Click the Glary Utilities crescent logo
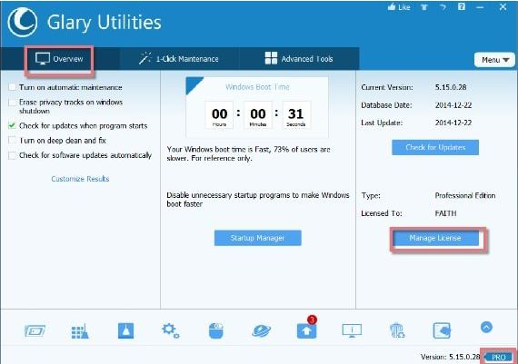 22,23
